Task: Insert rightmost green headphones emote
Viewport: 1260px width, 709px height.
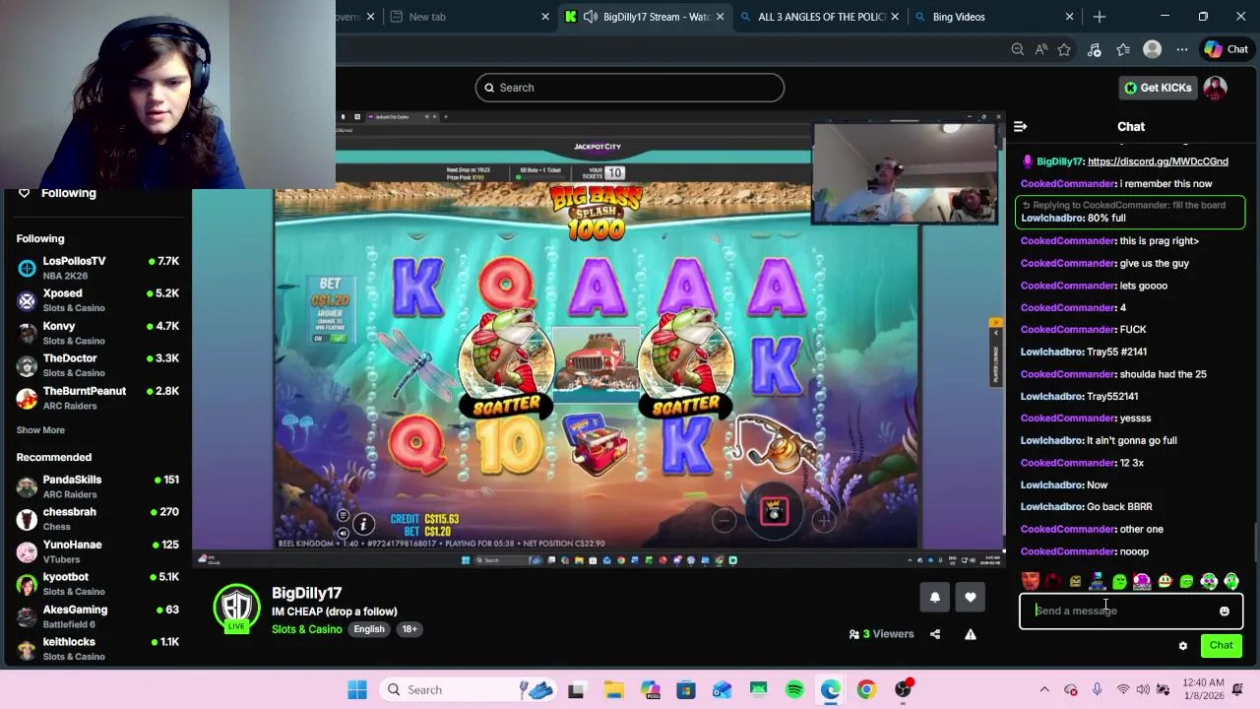Action: pyautogui.click(x=1231, y=581)
